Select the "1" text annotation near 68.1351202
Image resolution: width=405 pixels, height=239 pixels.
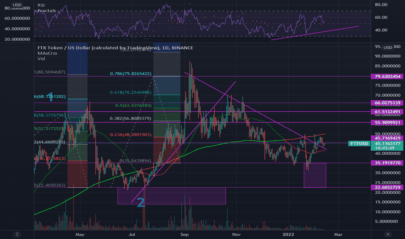coord(50,97)
